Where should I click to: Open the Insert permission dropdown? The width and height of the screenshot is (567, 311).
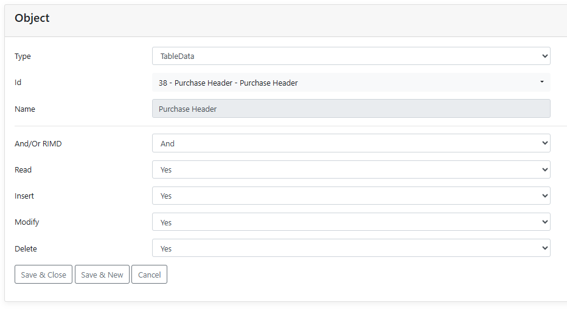(351, 196)
